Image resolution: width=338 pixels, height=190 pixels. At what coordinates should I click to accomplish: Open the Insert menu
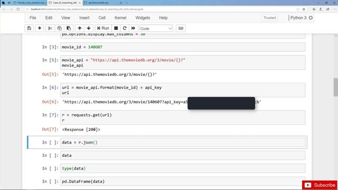coord(84,18)
